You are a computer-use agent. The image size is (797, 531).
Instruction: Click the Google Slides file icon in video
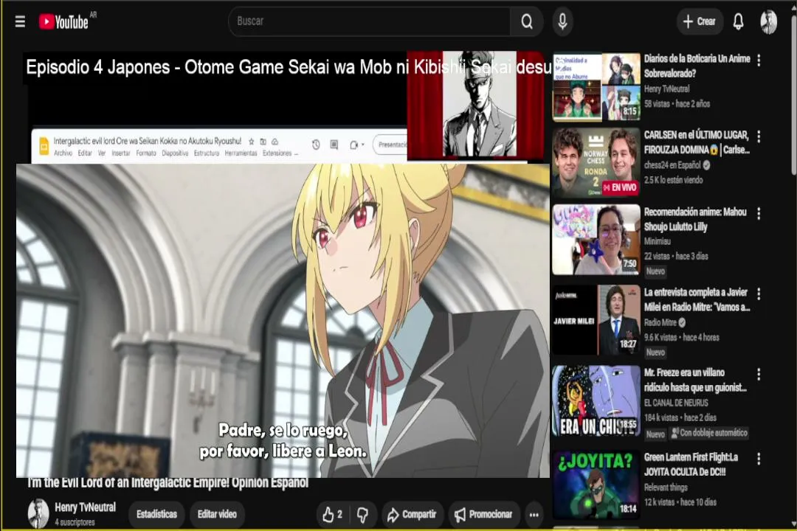click(x=44, y=146)
